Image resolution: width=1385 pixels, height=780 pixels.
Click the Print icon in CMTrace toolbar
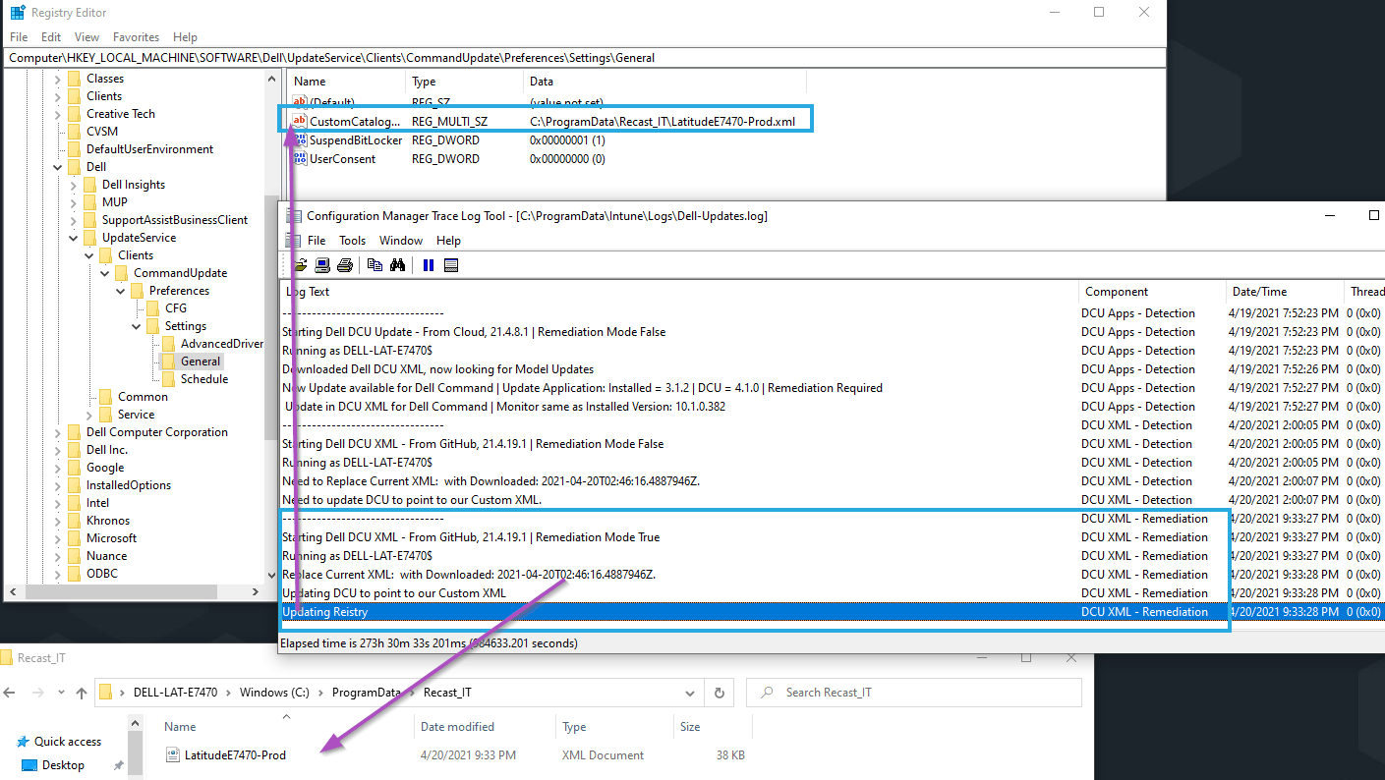(344, 265)
